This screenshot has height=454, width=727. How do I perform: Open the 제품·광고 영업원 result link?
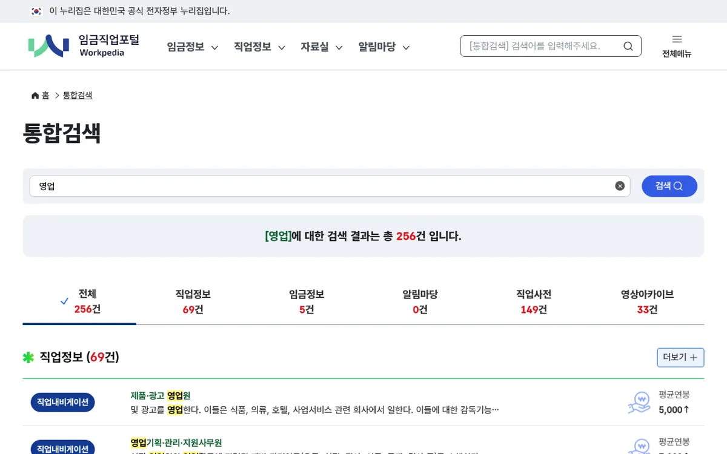click(x=161, y=395)
